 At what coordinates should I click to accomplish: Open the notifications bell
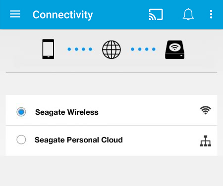(188, 14)
